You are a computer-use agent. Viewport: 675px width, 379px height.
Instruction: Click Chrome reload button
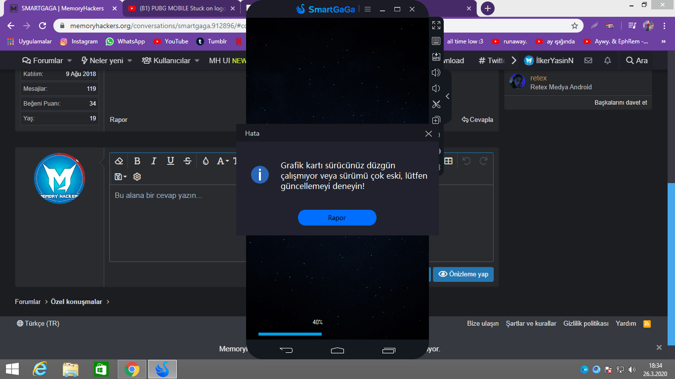(42, 26)
